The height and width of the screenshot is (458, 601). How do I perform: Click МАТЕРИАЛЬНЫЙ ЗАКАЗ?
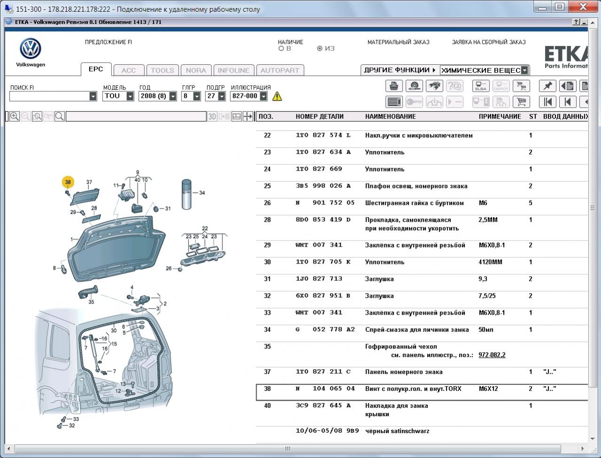398,42
